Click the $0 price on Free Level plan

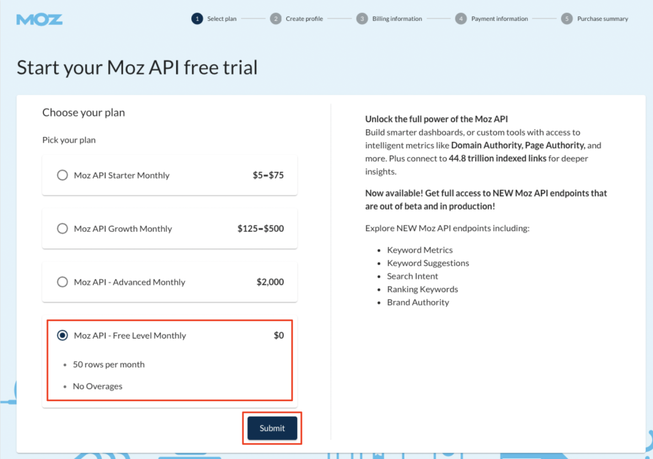click(279, 335)
